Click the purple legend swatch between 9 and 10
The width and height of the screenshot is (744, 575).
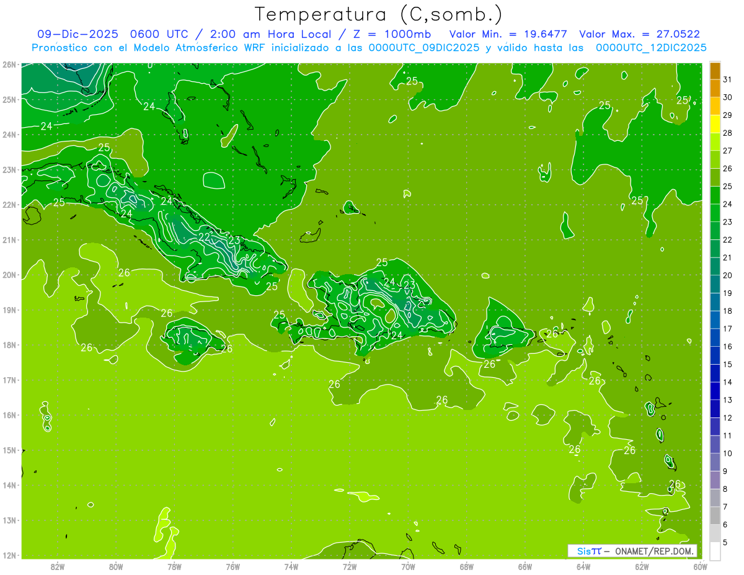click(x=715, y=462)
